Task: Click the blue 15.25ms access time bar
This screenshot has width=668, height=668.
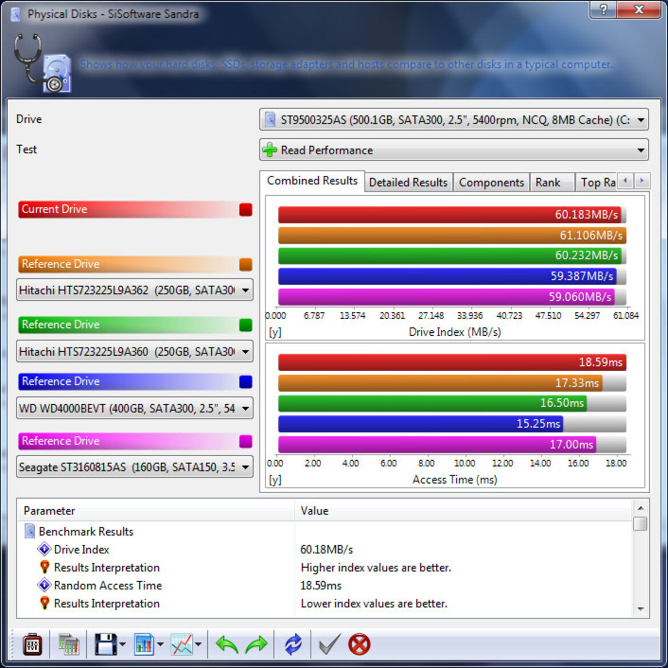Action: (420, 424)
